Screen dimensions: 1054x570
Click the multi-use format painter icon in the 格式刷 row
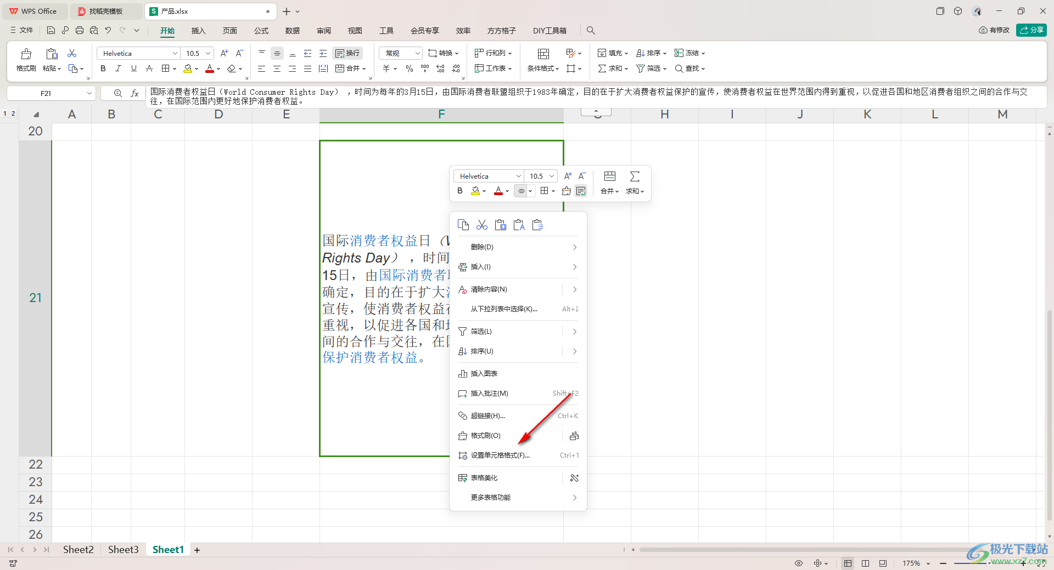[574, 436]
